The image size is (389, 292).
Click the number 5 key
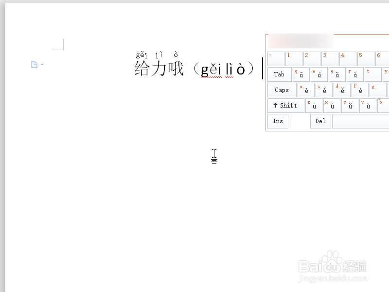pyautogui.click(x=366, y=59)
